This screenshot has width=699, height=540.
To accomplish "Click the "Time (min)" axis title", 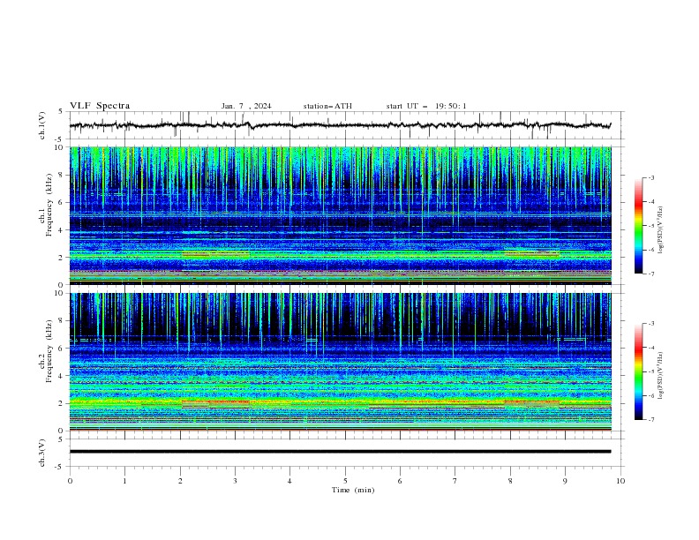I will (x=353, y=490).
